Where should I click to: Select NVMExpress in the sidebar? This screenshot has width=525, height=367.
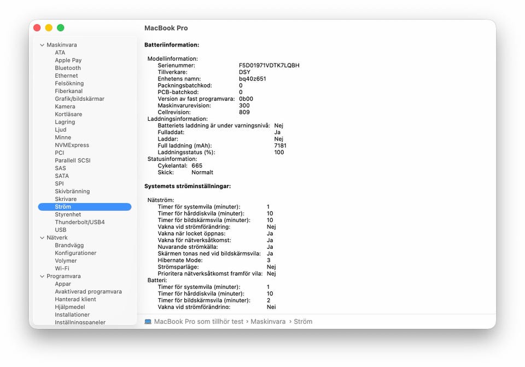(x=72, y=145)
